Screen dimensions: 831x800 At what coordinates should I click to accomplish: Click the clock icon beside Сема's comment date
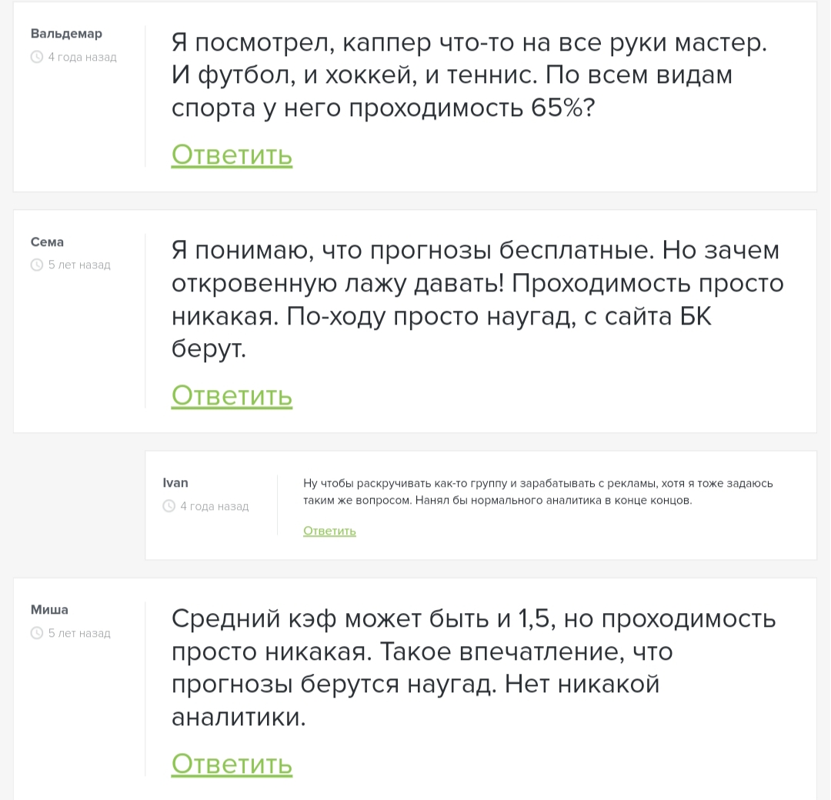36,265
